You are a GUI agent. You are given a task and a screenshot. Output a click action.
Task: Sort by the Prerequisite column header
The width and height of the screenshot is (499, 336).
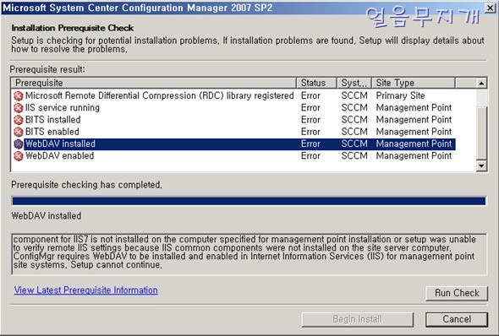(x=154, y=83)
